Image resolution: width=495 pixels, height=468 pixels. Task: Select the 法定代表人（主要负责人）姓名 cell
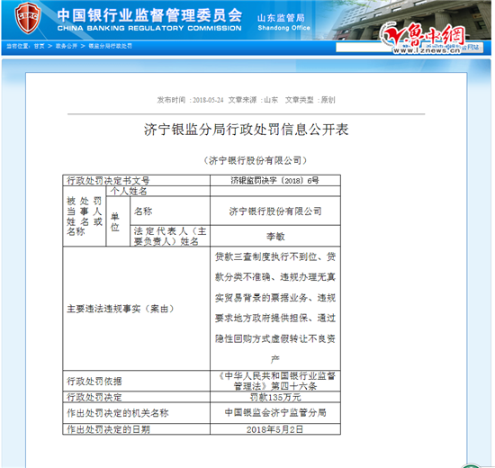pos(170,236)
